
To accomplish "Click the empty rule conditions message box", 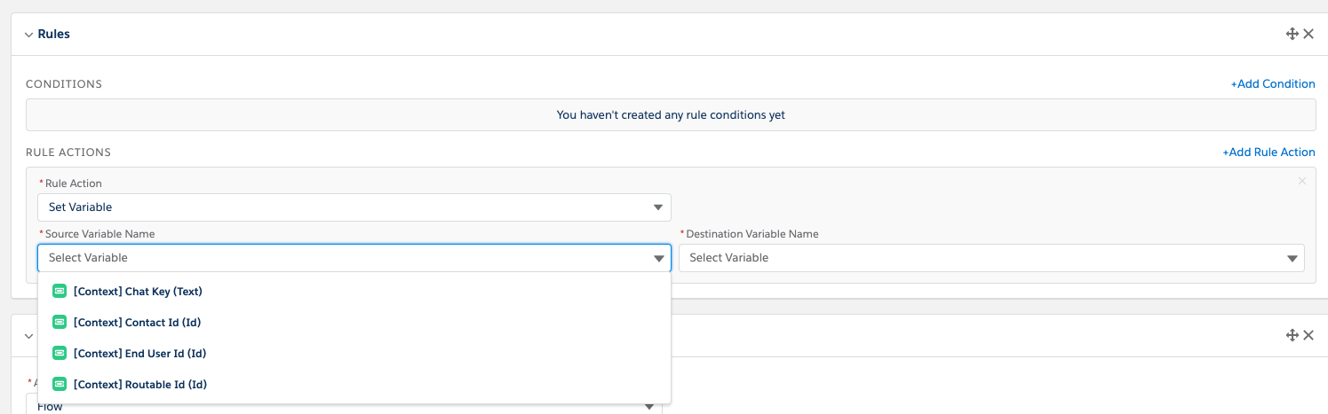I will coord(671,115).
